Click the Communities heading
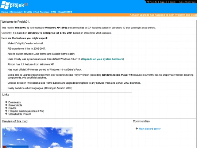The height and width of the screenshot is (148, 197). [x=141, y=121]
